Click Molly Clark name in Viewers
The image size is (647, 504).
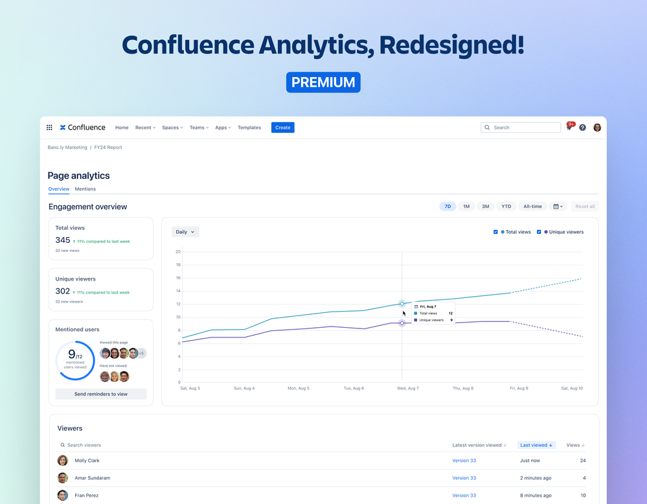click(x=87, y=461)
